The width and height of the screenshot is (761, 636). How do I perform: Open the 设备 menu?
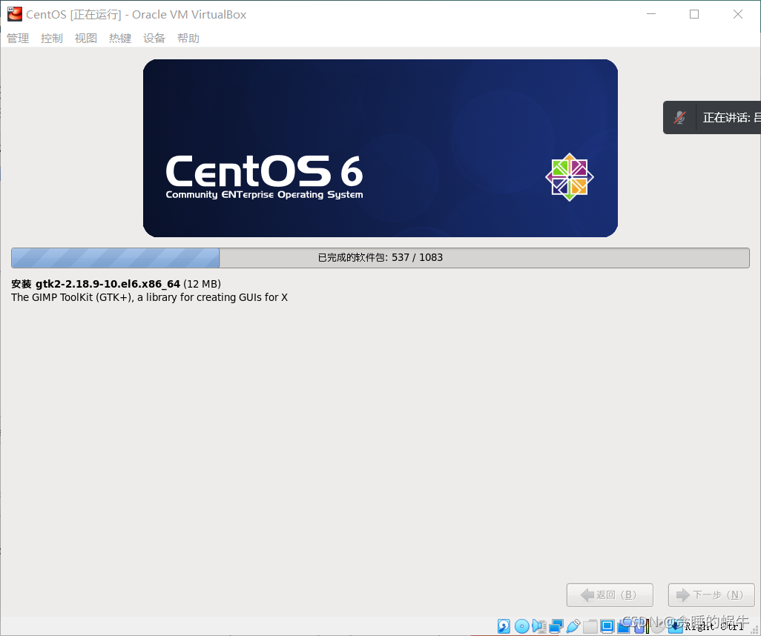coord(154,39)
